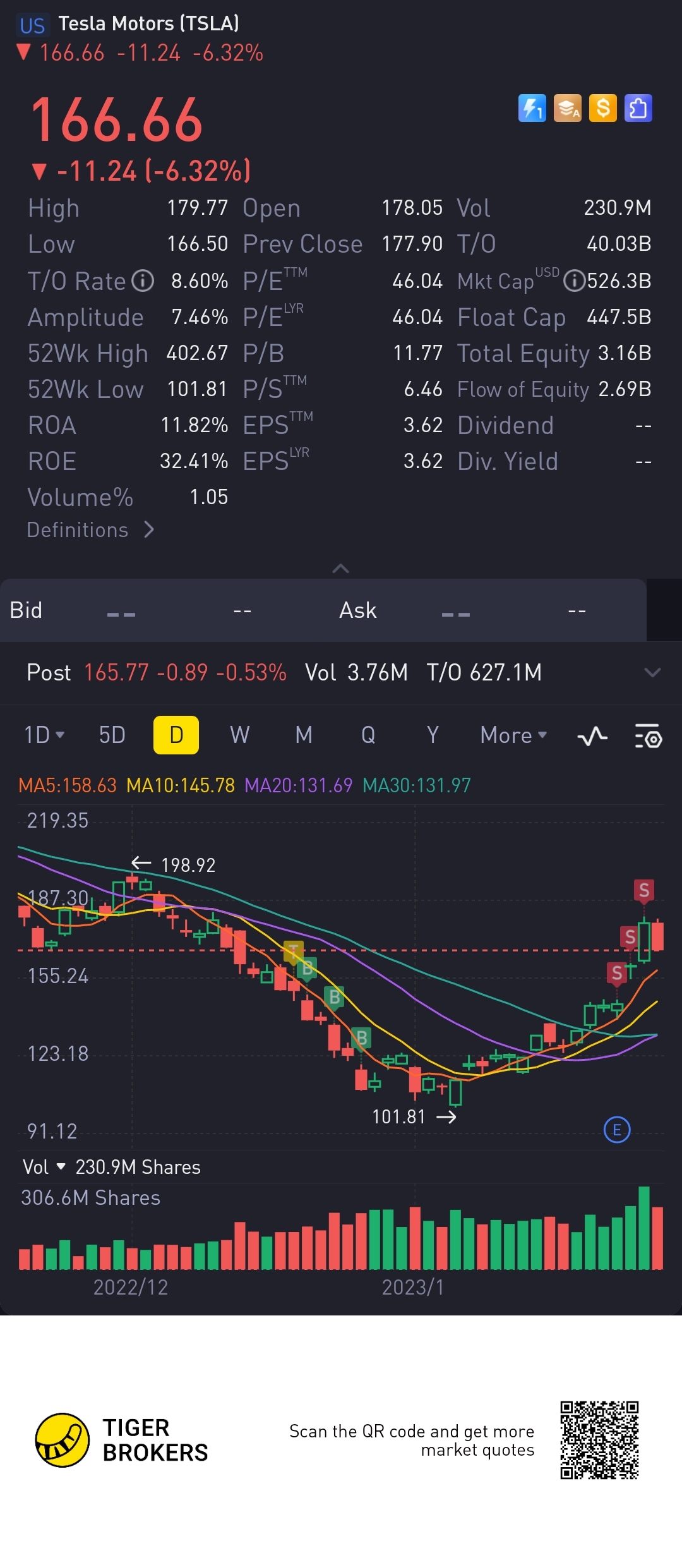This screenshot has height=1565, width=682.
Task: Tap the purple share icon
Action: coord(638,108)
